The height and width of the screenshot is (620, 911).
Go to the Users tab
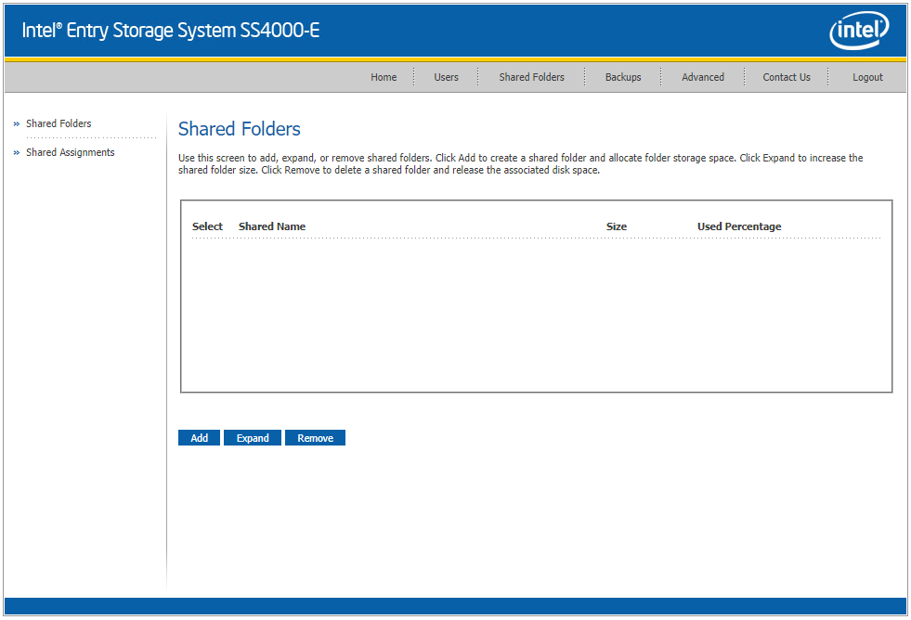pos(446,77)
